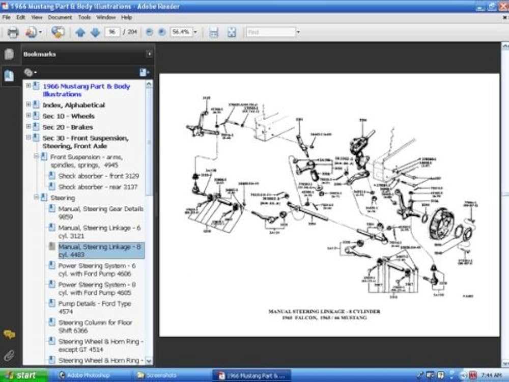509x382 pixels.
Task: Open the Document menu
Action: [x=60, y=17]
